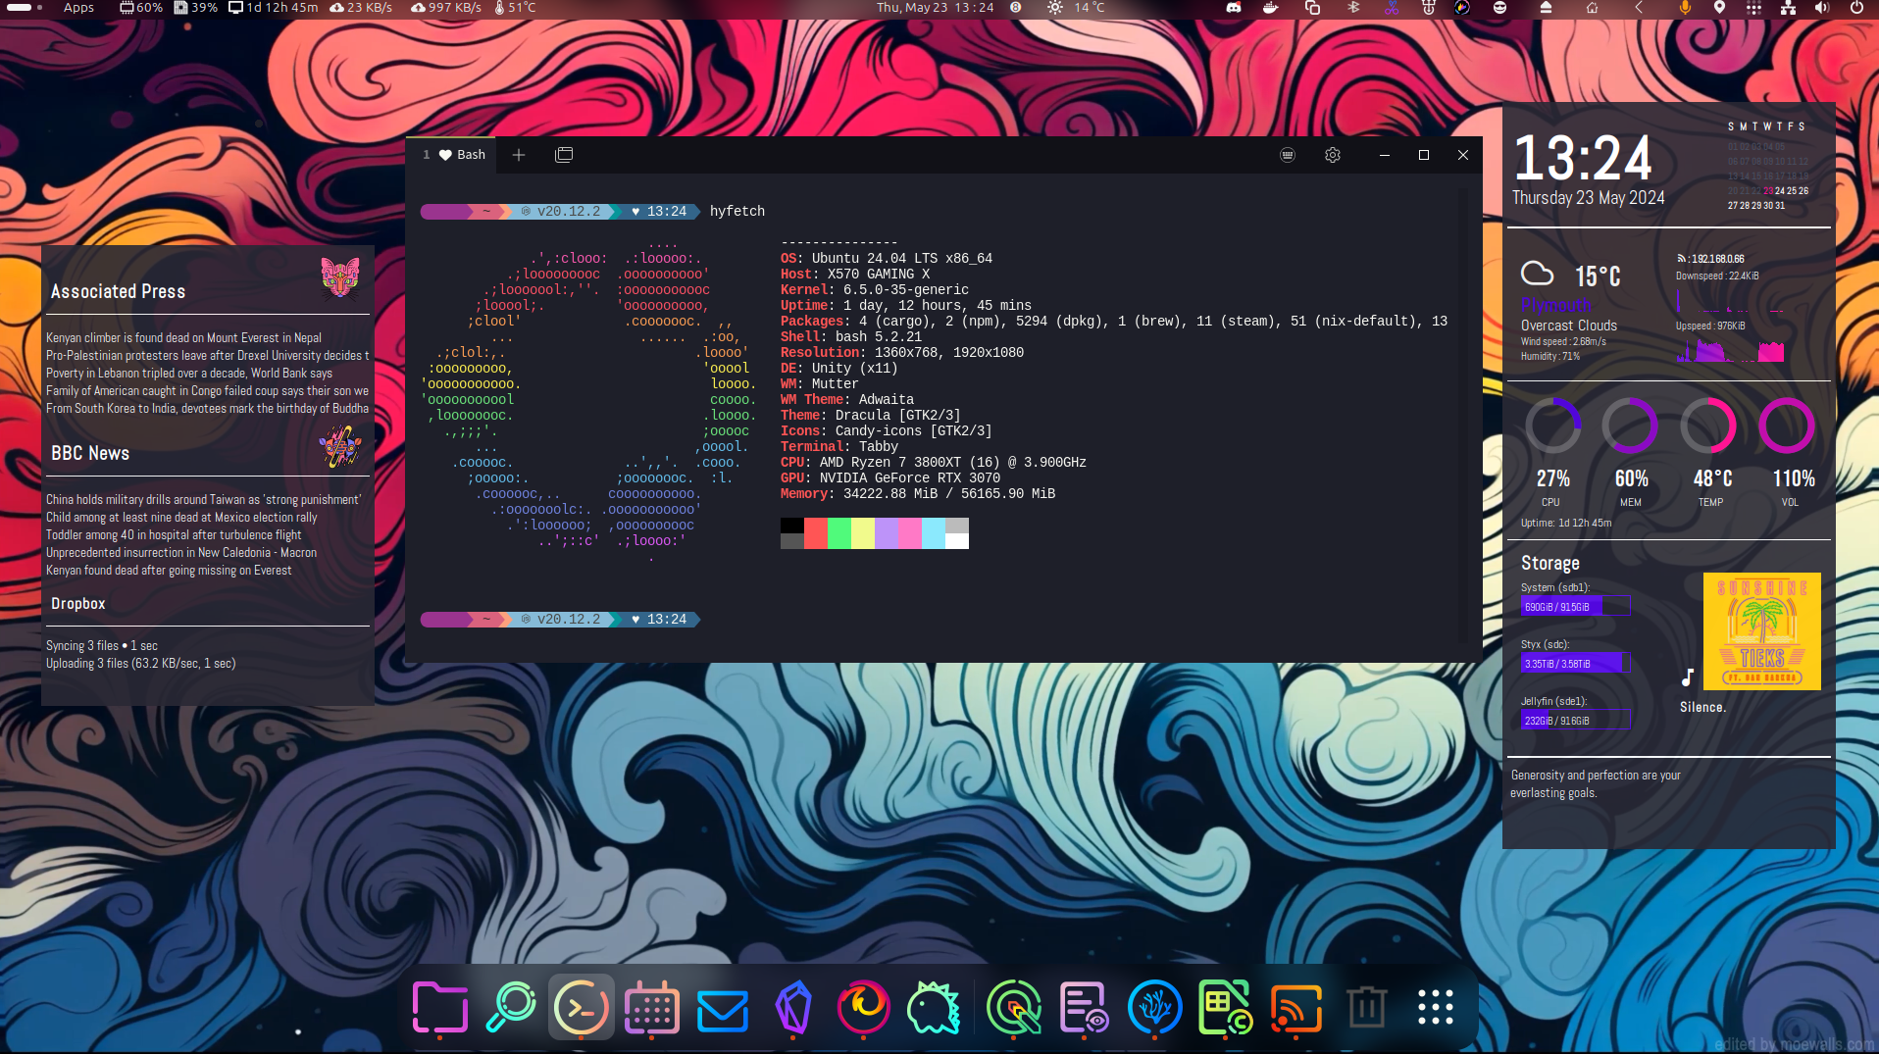Open Tabby settings gear

pyautogui.click(x=1332, y=155)
